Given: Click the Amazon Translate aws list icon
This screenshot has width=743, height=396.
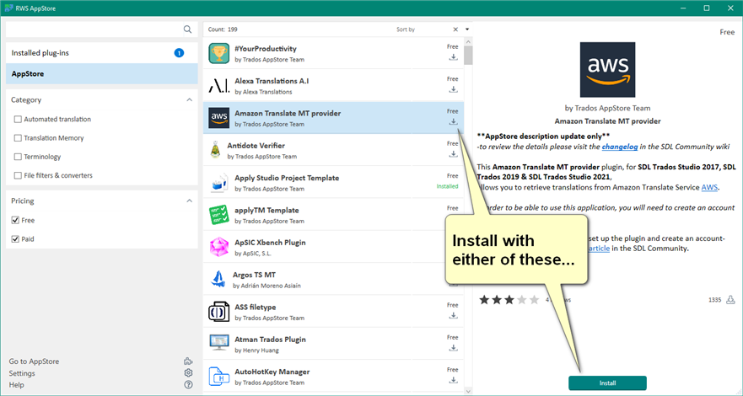Looking at the screenshot, I should coord(219,118).
